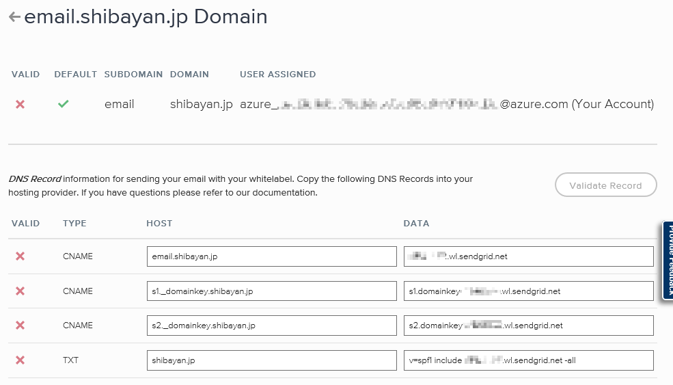Click the green default checkmark icon
This screenshot has height=385, width=673.
[x=64, y=105]
